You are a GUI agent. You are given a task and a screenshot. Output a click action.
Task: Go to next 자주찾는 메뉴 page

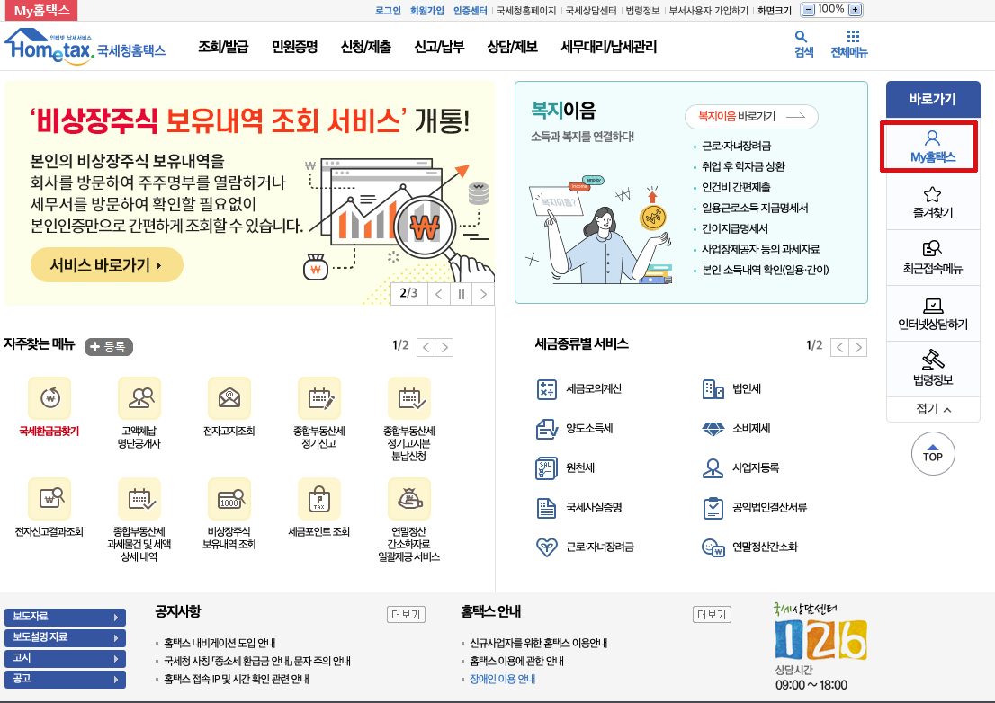[444, 347]
